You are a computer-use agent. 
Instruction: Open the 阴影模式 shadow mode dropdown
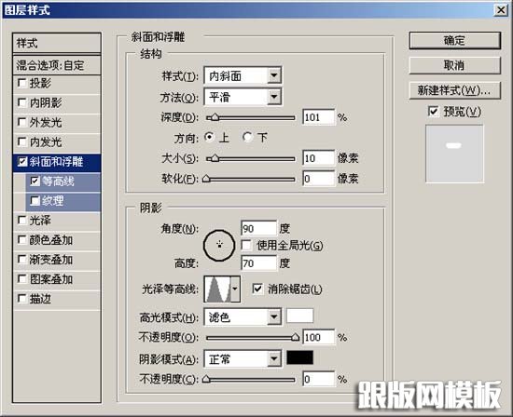[x=243, y=359]
